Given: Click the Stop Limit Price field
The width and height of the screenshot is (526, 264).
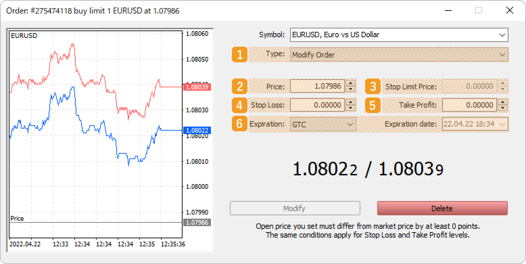Looking at the screenshot, I should pyautogui.click(x=470, y=86).
